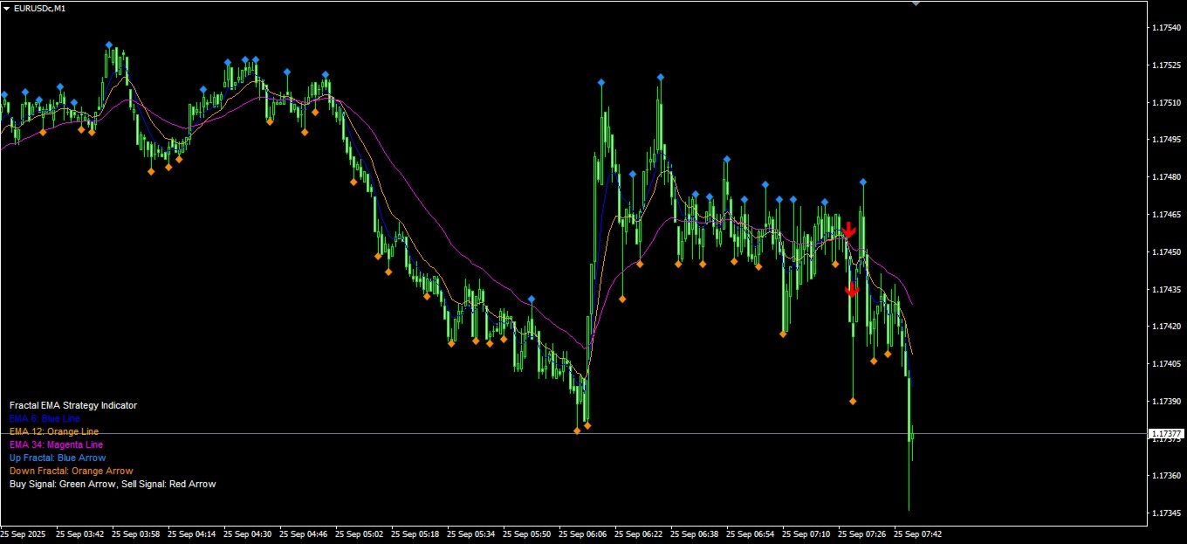Image resolution: width=1187 pixels, height=544 pixels.
Task: Select the lower red sell signal arrow
Action: (852, 290)
